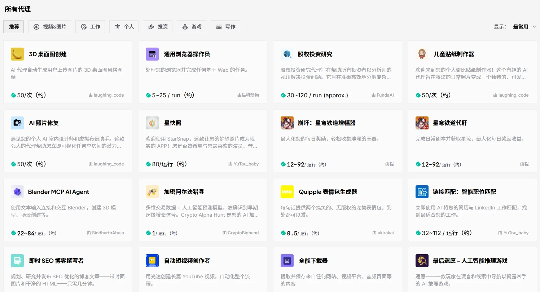Click the 儿童贴纸制作器 avatar icon

click(x=422, y=54)
